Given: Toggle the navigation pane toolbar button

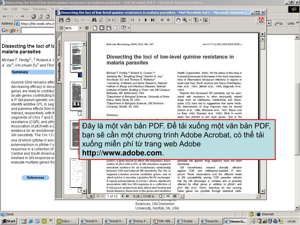Looking at the screenshot, I should [x=123, y=20].
